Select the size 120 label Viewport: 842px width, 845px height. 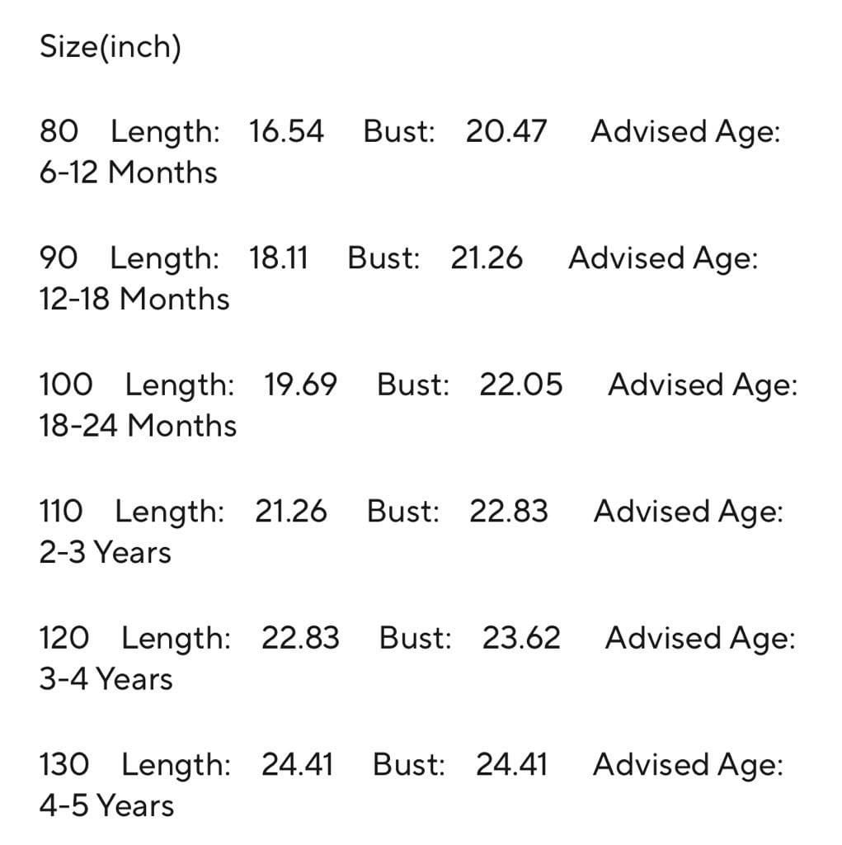64,638
